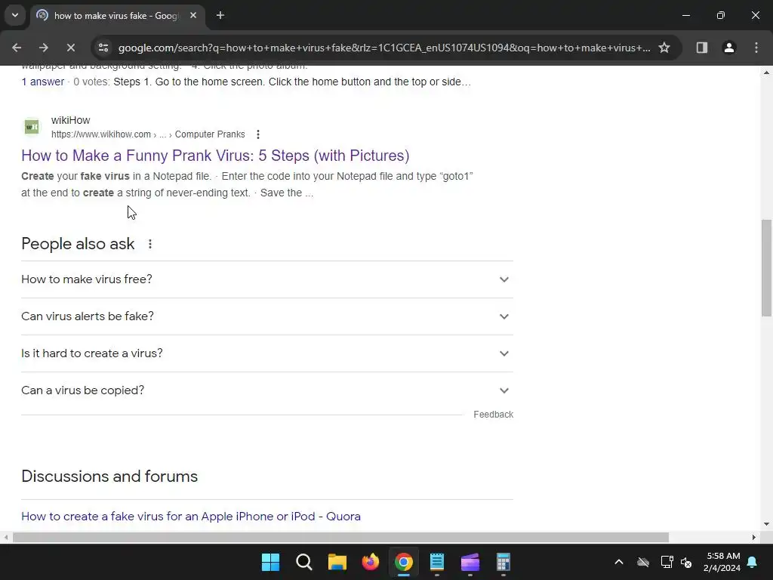Click the vertical scrollbar down arrow
773x580 pixels.
click(x=766, y=524)
